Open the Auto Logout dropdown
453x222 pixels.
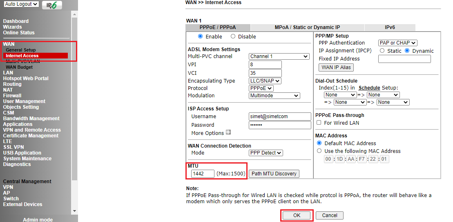(22, 4)
